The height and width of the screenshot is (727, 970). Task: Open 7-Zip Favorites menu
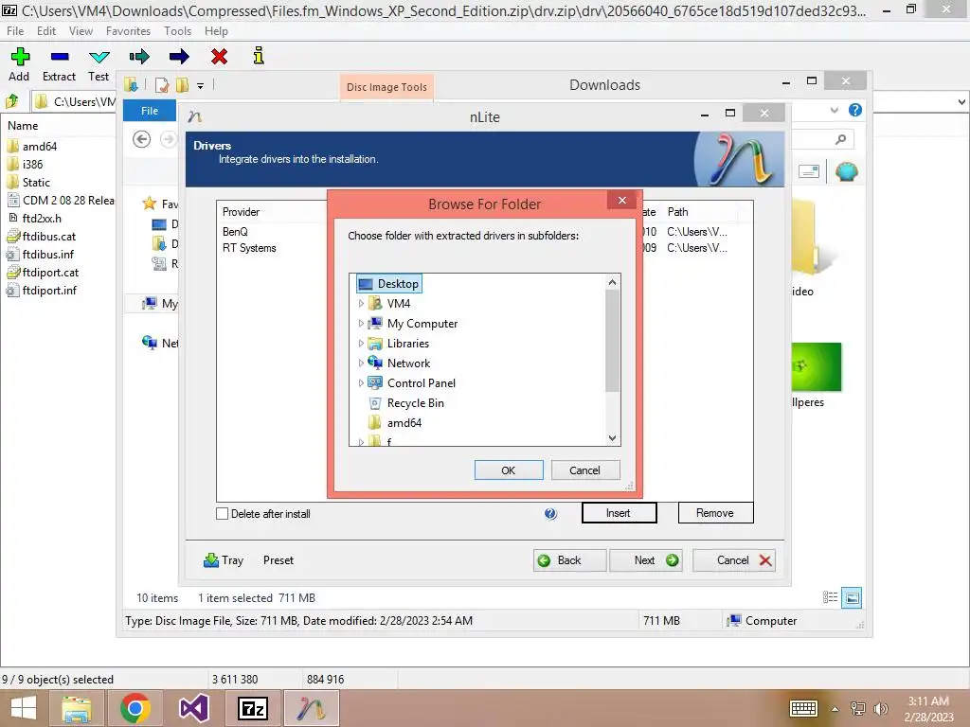coord(128,31)
